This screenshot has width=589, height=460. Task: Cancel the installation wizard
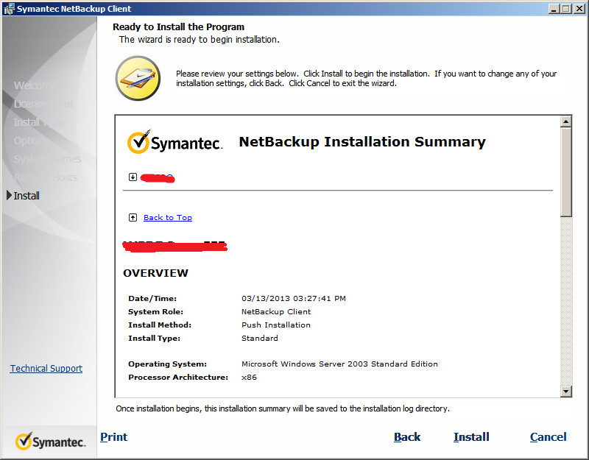click(x=548, y=436)
